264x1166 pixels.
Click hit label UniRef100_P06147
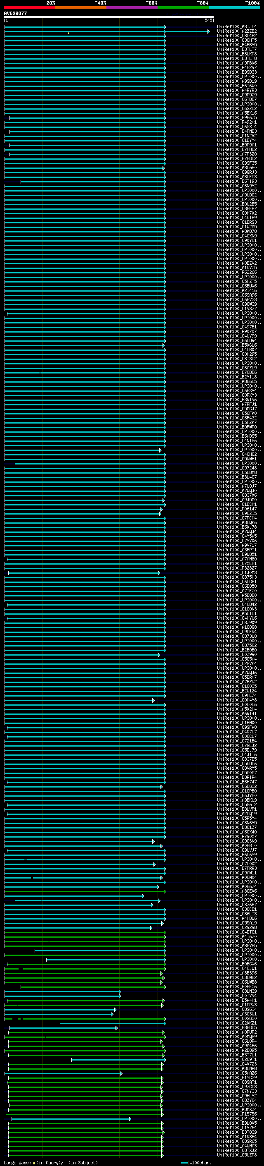[237, 509]
